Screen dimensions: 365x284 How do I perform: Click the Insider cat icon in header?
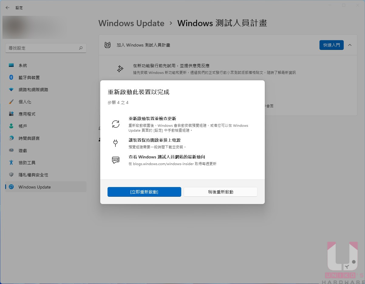click(107, 45)
